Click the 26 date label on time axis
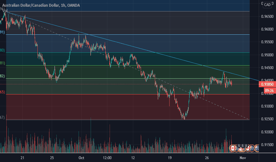The width and height of the screenshot is (276, 162). (207, 158)
